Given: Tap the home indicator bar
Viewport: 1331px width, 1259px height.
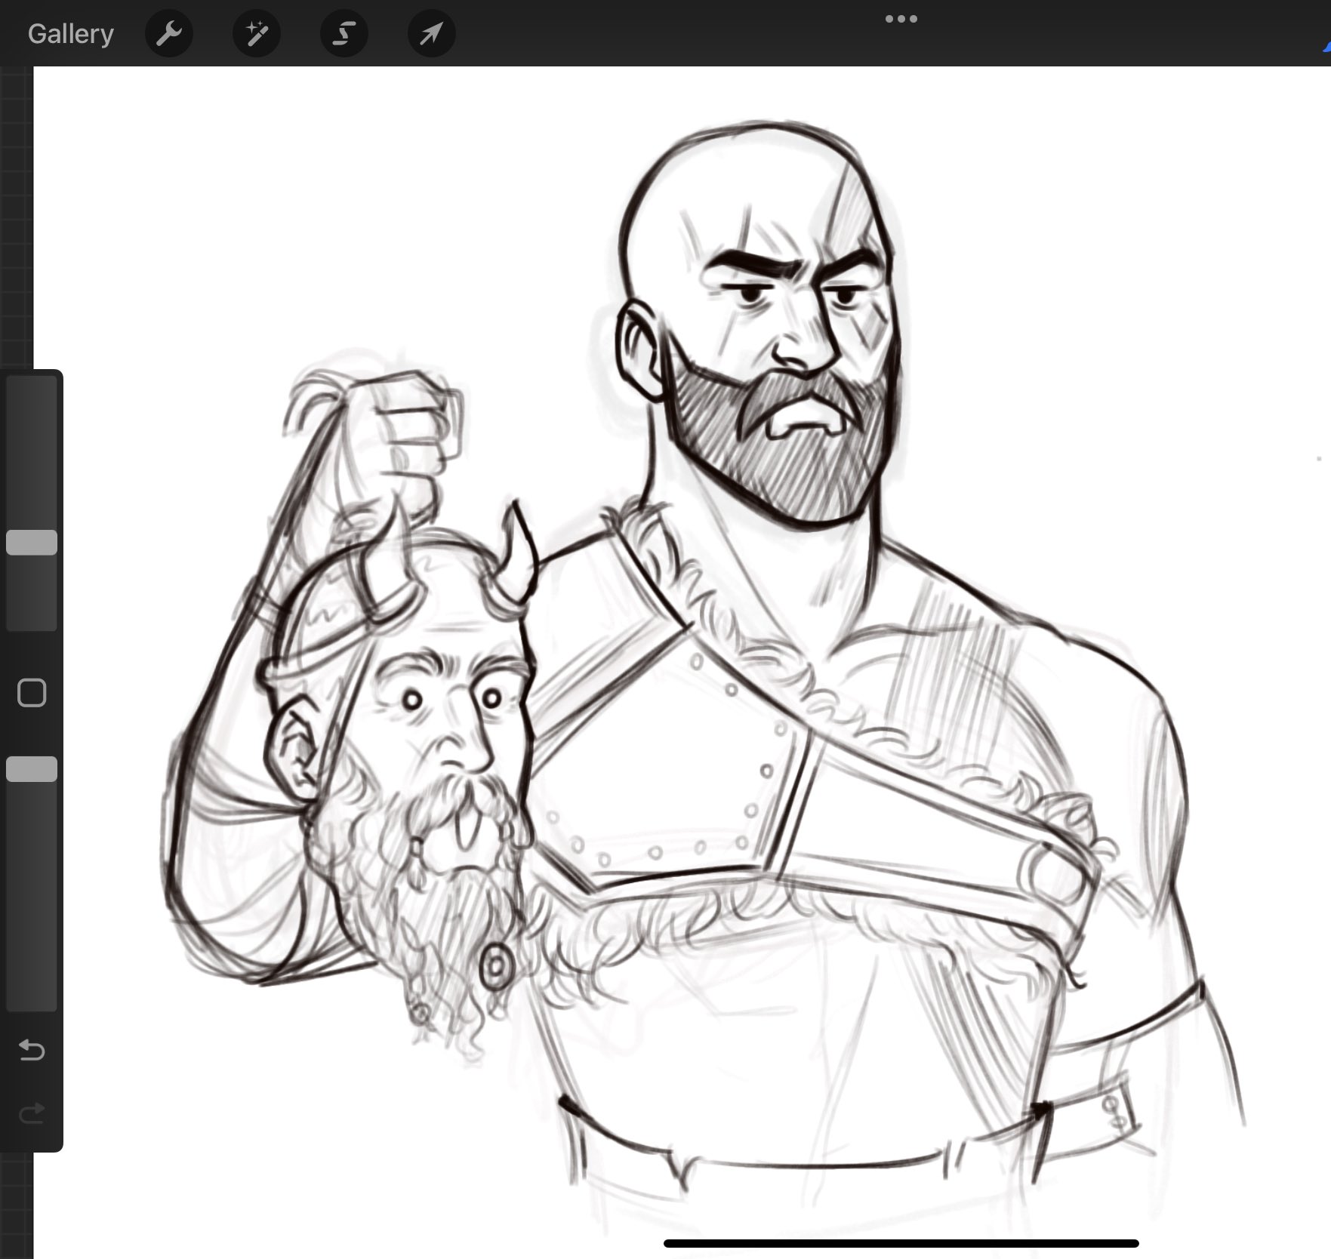Looking at the screenshot, I should (x=901, y=1243).
